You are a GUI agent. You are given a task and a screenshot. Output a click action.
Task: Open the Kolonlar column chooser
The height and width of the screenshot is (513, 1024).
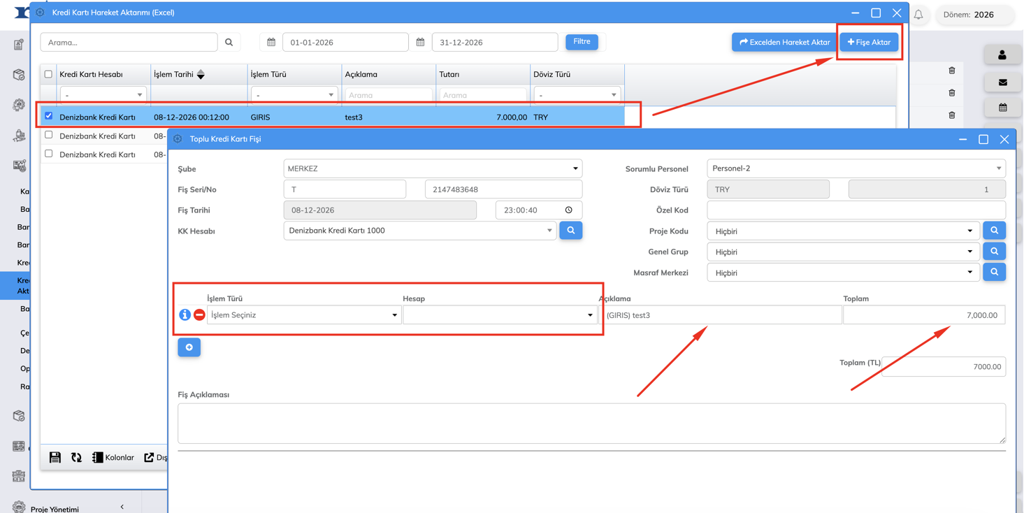(x=113, y=458)
